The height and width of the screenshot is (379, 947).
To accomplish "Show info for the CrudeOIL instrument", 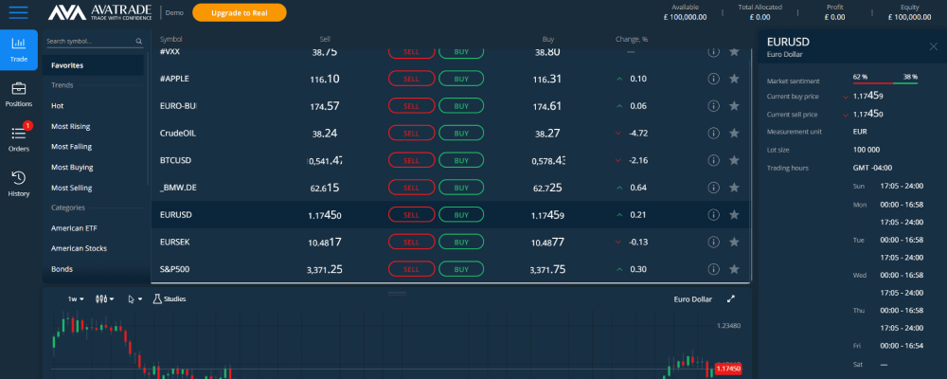I will [713, 133].
